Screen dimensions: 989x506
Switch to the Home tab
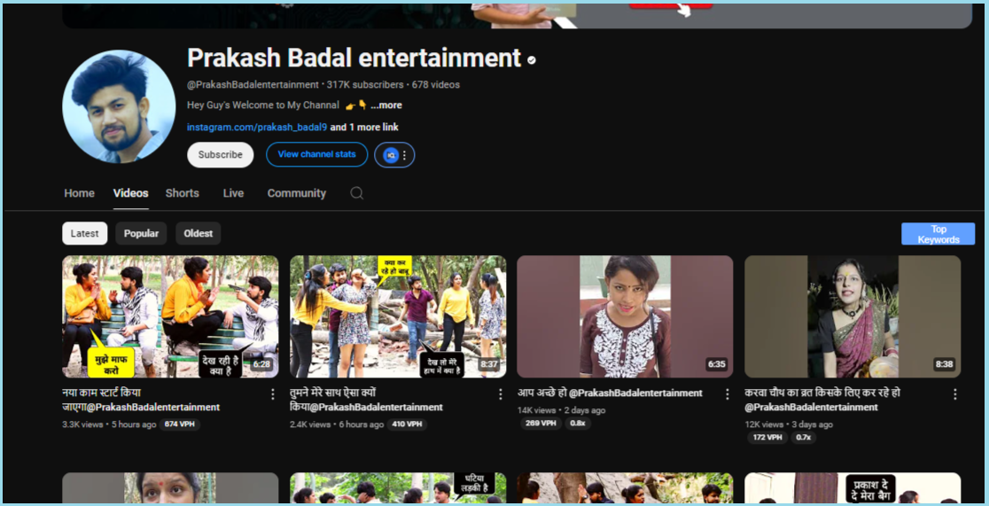[x=80, y=193]
